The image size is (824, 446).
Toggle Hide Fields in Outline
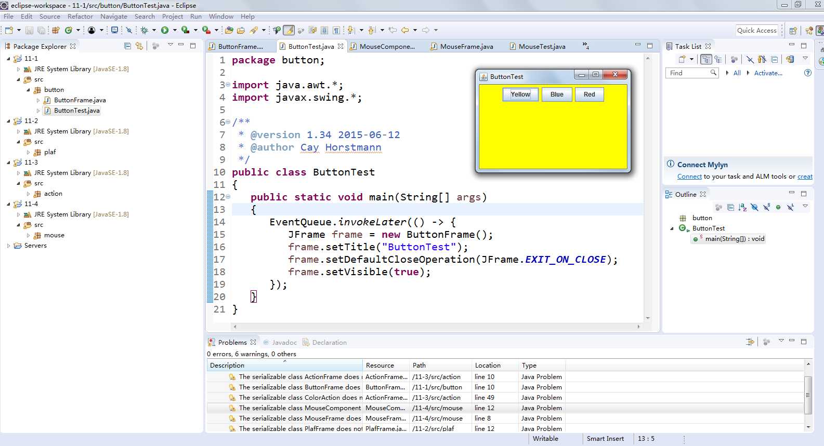(754, 207)
